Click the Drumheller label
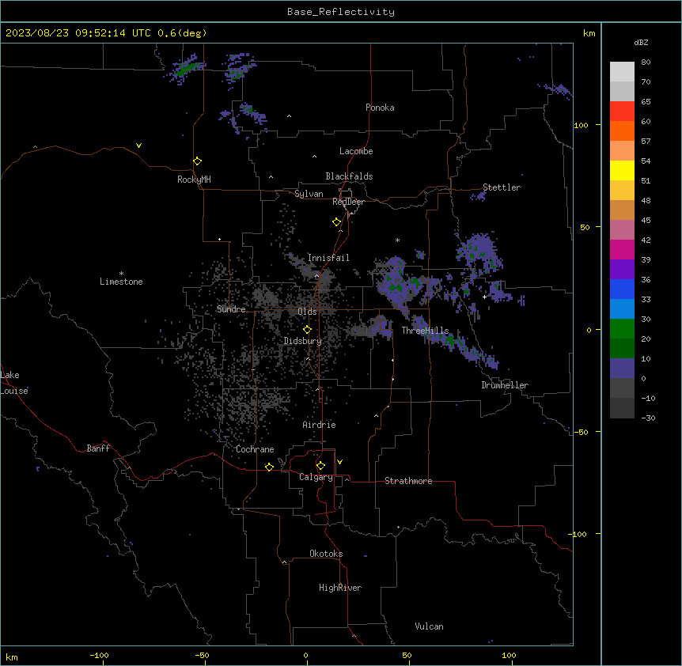The image size is (682, 666). (x=505, y=385)
